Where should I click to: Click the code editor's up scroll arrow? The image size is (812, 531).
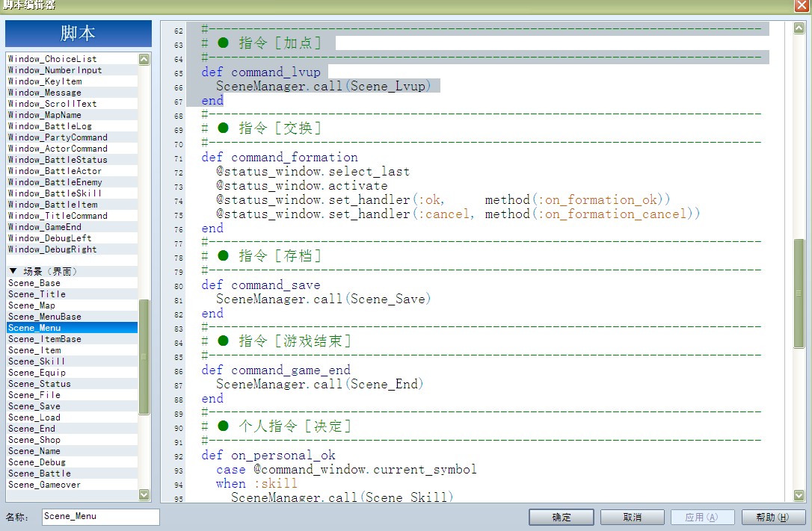[x=799, y=28]
